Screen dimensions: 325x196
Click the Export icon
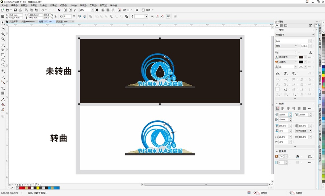tap(70, 10)
